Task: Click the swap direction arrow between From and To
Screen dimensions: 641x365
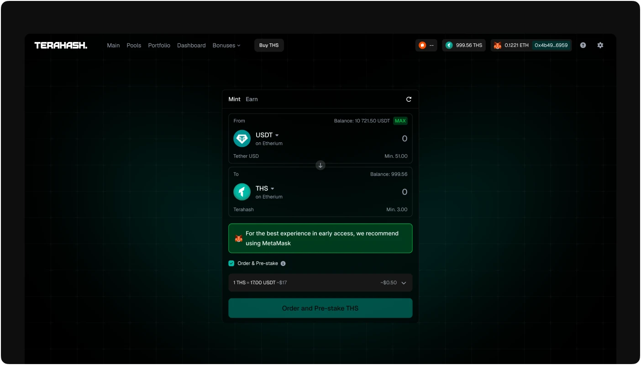Action: pyautogui.click(x=320, y=165)
